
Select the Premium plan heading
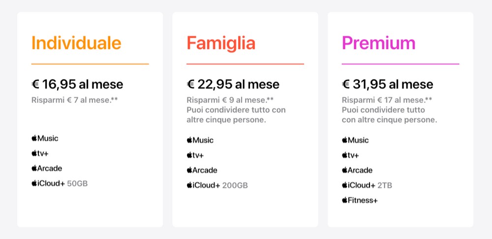(x=378, y=43)
